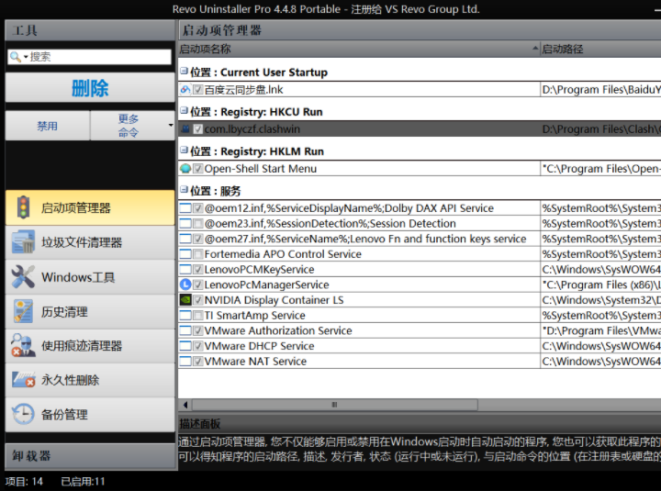Open the search options magnifier dropdown
Image resolution: width=661 pixels, height=491 pixels.
coord(18,57)
